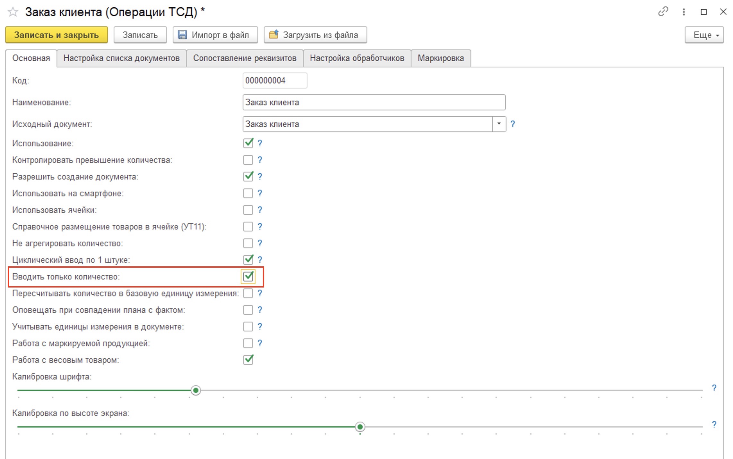Click the Записать button
The width and height of the screenshot is (733, 459).
pos(140,35)
